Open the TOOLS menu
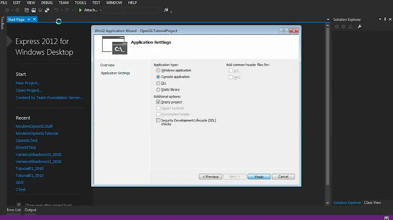The height and width of the screenshot is (220, 393). (80, 3)
